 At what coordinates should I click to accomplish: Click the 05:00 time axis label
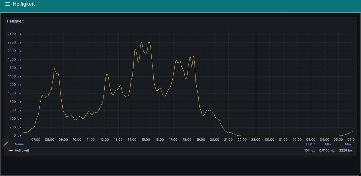338,140
